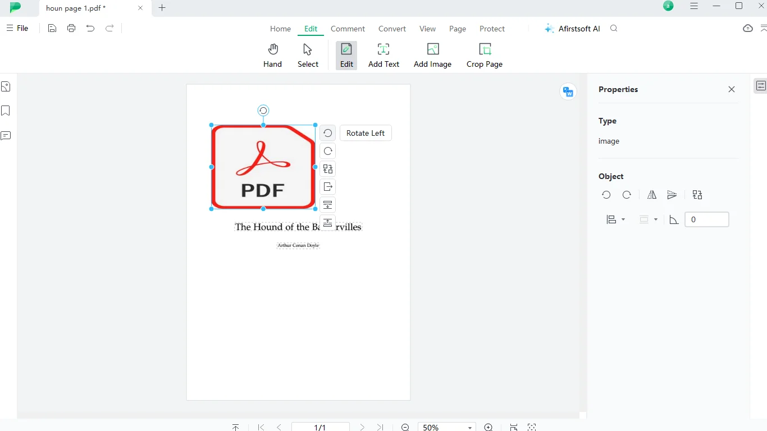Click the Add Text tool
This screenshot has height=431, width=767.
tap(383, 56)
